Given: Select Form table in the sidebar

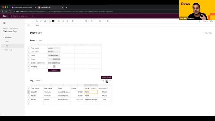Looking at the screenshot, I should tap(7, 42).
